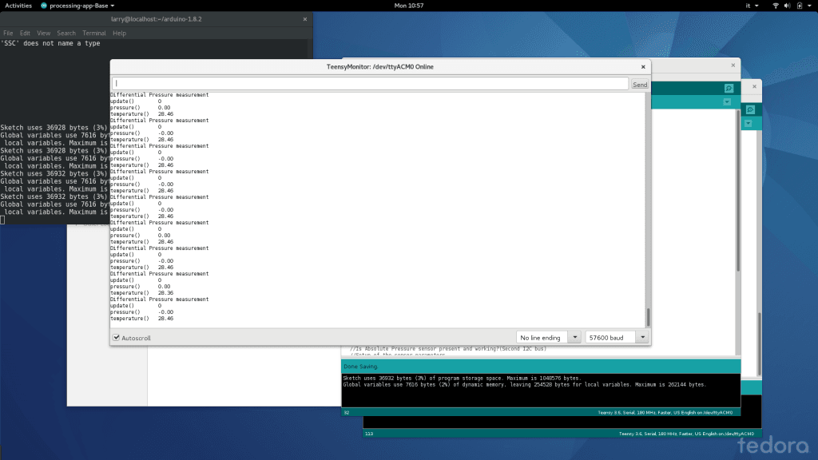Click the rear Arduino board info status text
818x460 pixels.
(686, 434)
